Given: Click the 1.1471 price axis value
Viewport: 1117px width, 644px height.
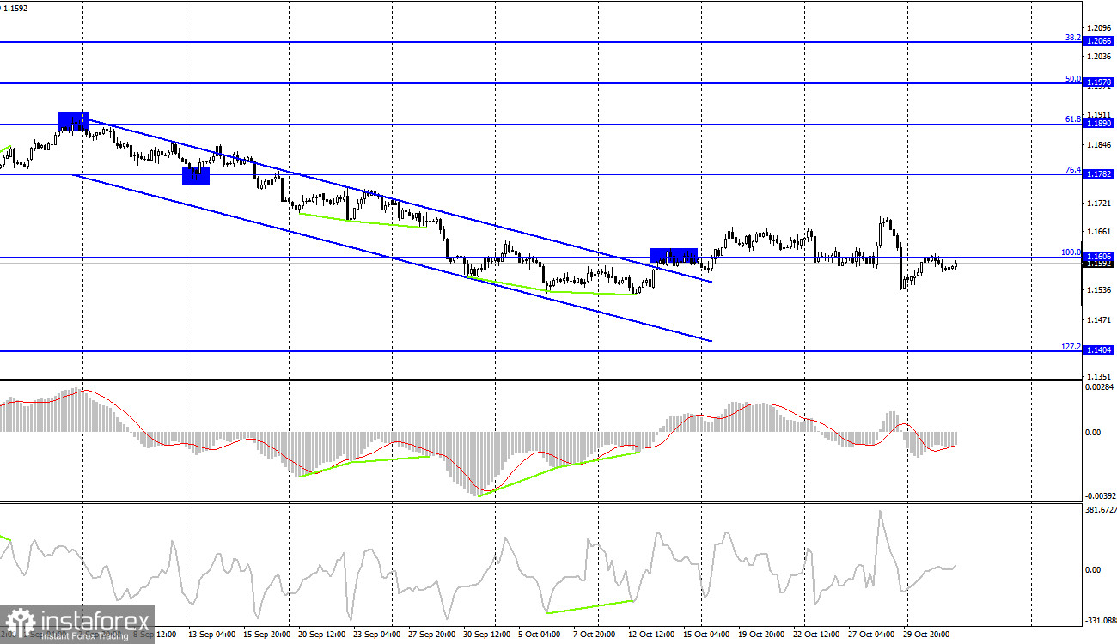Looking at the screenshot, I should (x=1101, y=320).
